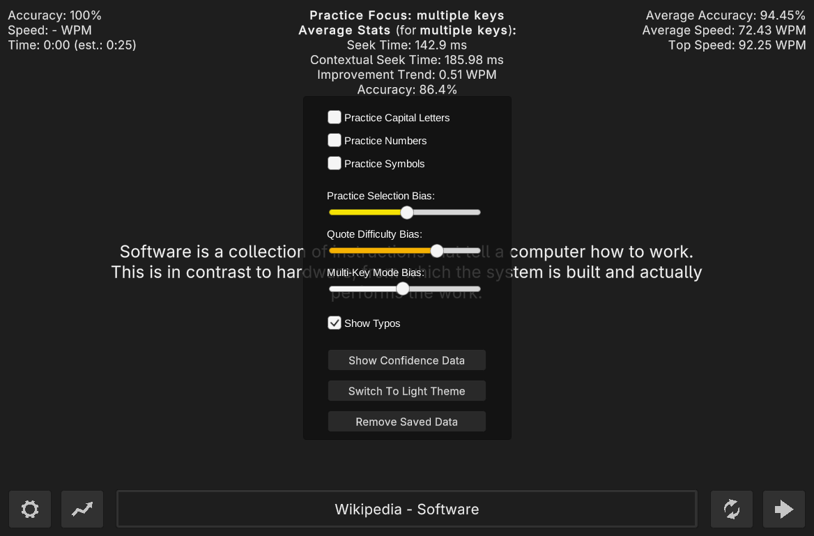Click Switch To Light Theme button
Screen dimensions: 814x536
pyautogui.click(x=406, y=391)
